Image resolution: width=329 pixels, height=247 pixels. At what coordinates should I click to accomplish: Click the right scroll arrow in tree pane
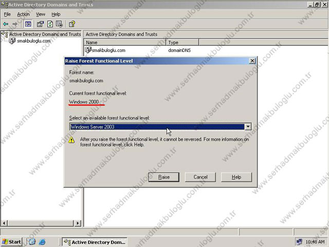coord(78,223)
